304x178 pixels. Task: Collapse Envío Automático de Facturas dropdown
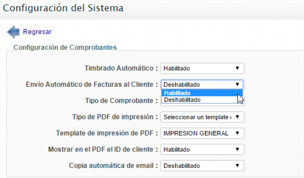[x=202, y=85]
